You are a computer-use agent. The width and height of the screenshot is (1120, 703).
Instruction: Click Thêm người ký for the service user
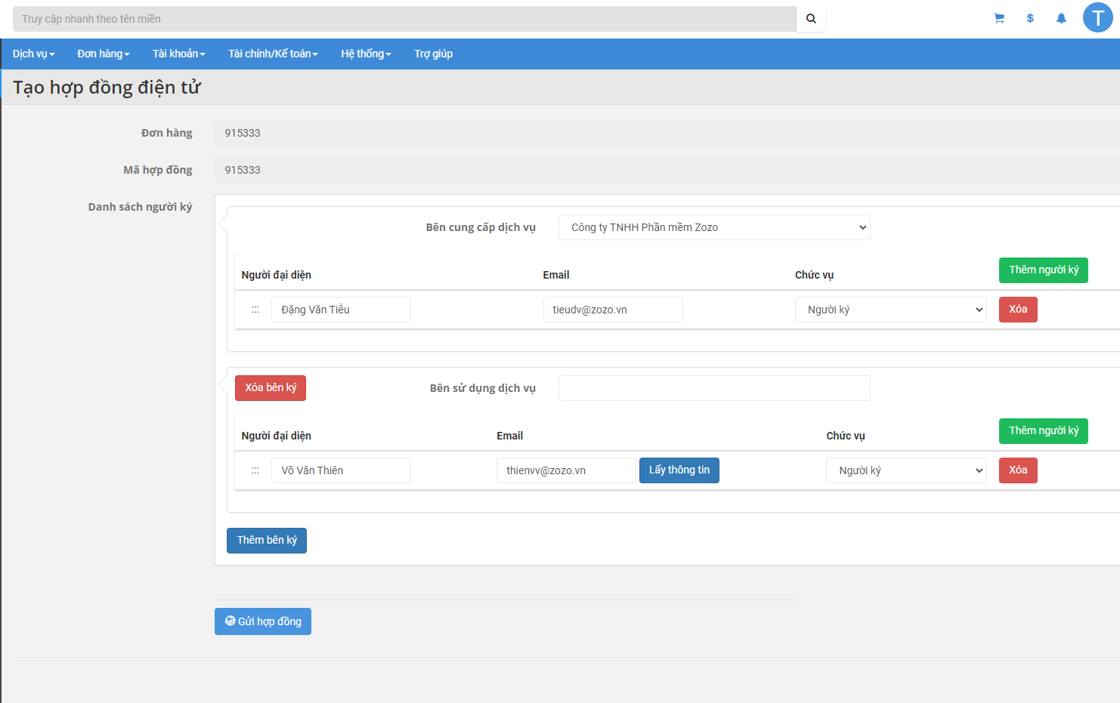[1044, 431]
